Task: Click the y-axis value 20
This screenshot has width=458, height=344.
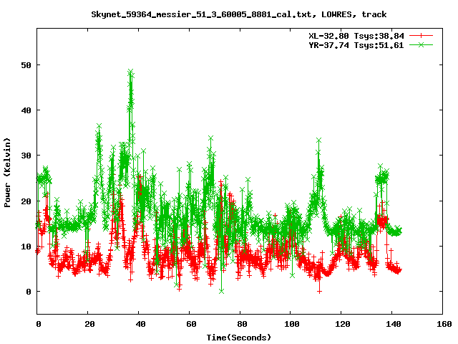Action: [x=26, y=201]
